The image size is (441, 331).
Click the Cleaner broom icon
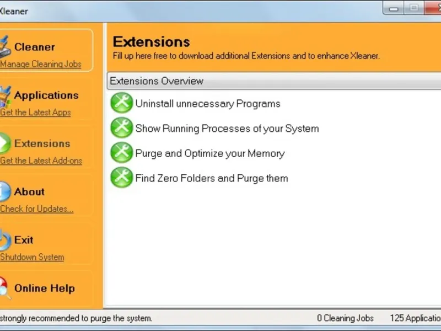coord(5,46)
